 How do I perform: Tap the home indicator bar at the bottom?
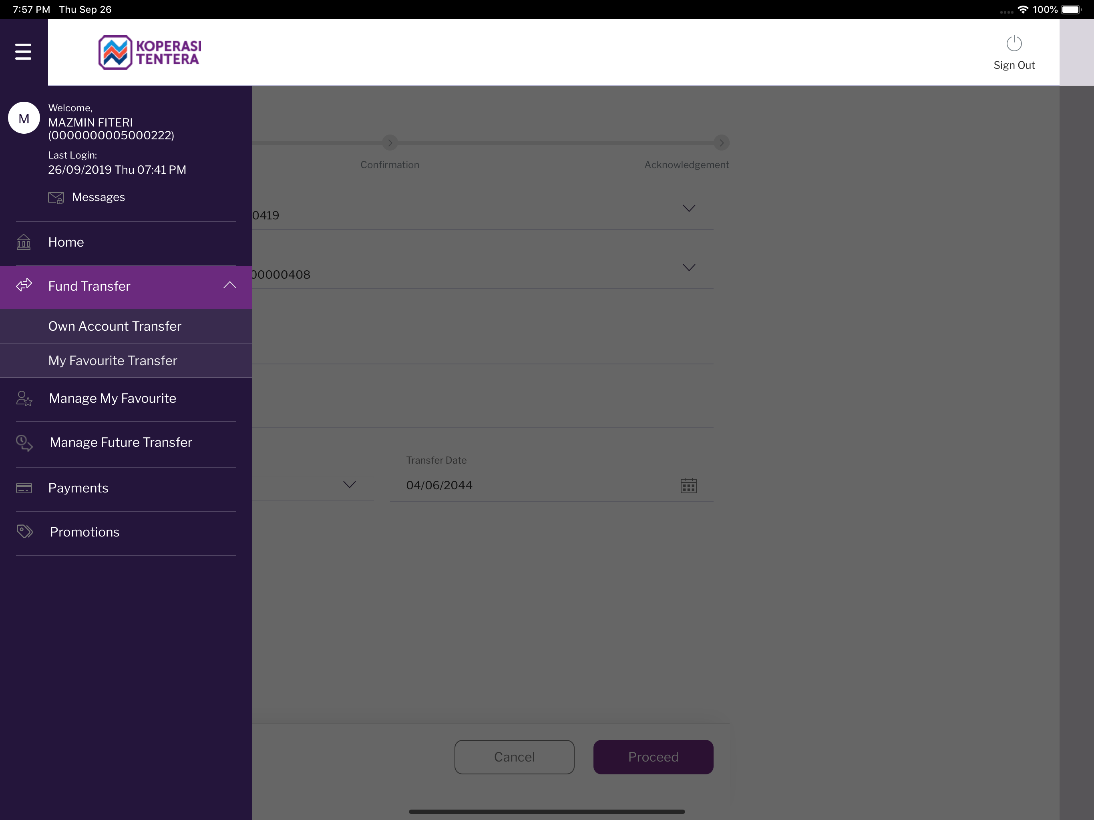tap(547, 812)
